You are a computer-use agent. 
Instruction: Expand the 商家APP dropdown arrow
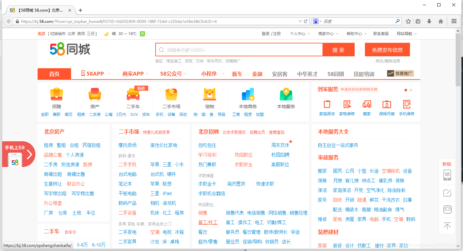pyautogui.click(x=147, y=74)
